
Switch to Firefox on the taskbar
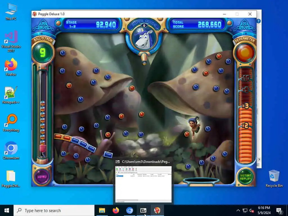point(116,210)
